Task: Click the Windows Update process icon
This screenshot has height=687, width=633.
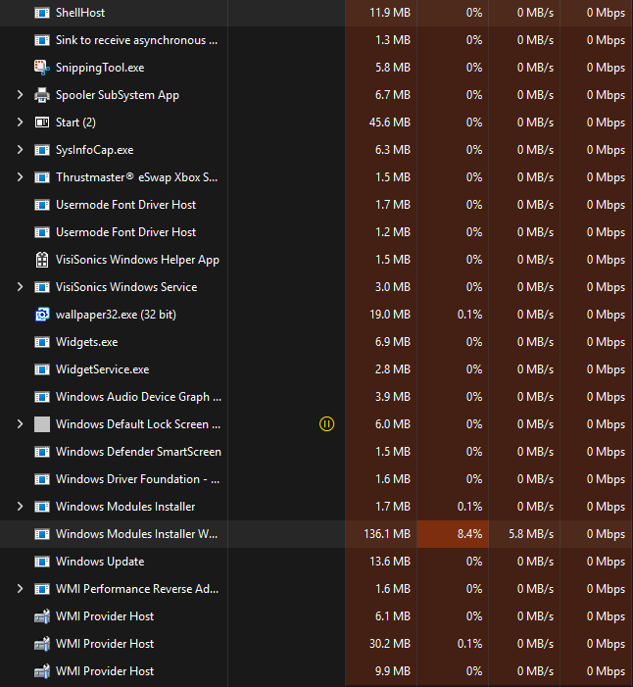Action: (42, 562)
